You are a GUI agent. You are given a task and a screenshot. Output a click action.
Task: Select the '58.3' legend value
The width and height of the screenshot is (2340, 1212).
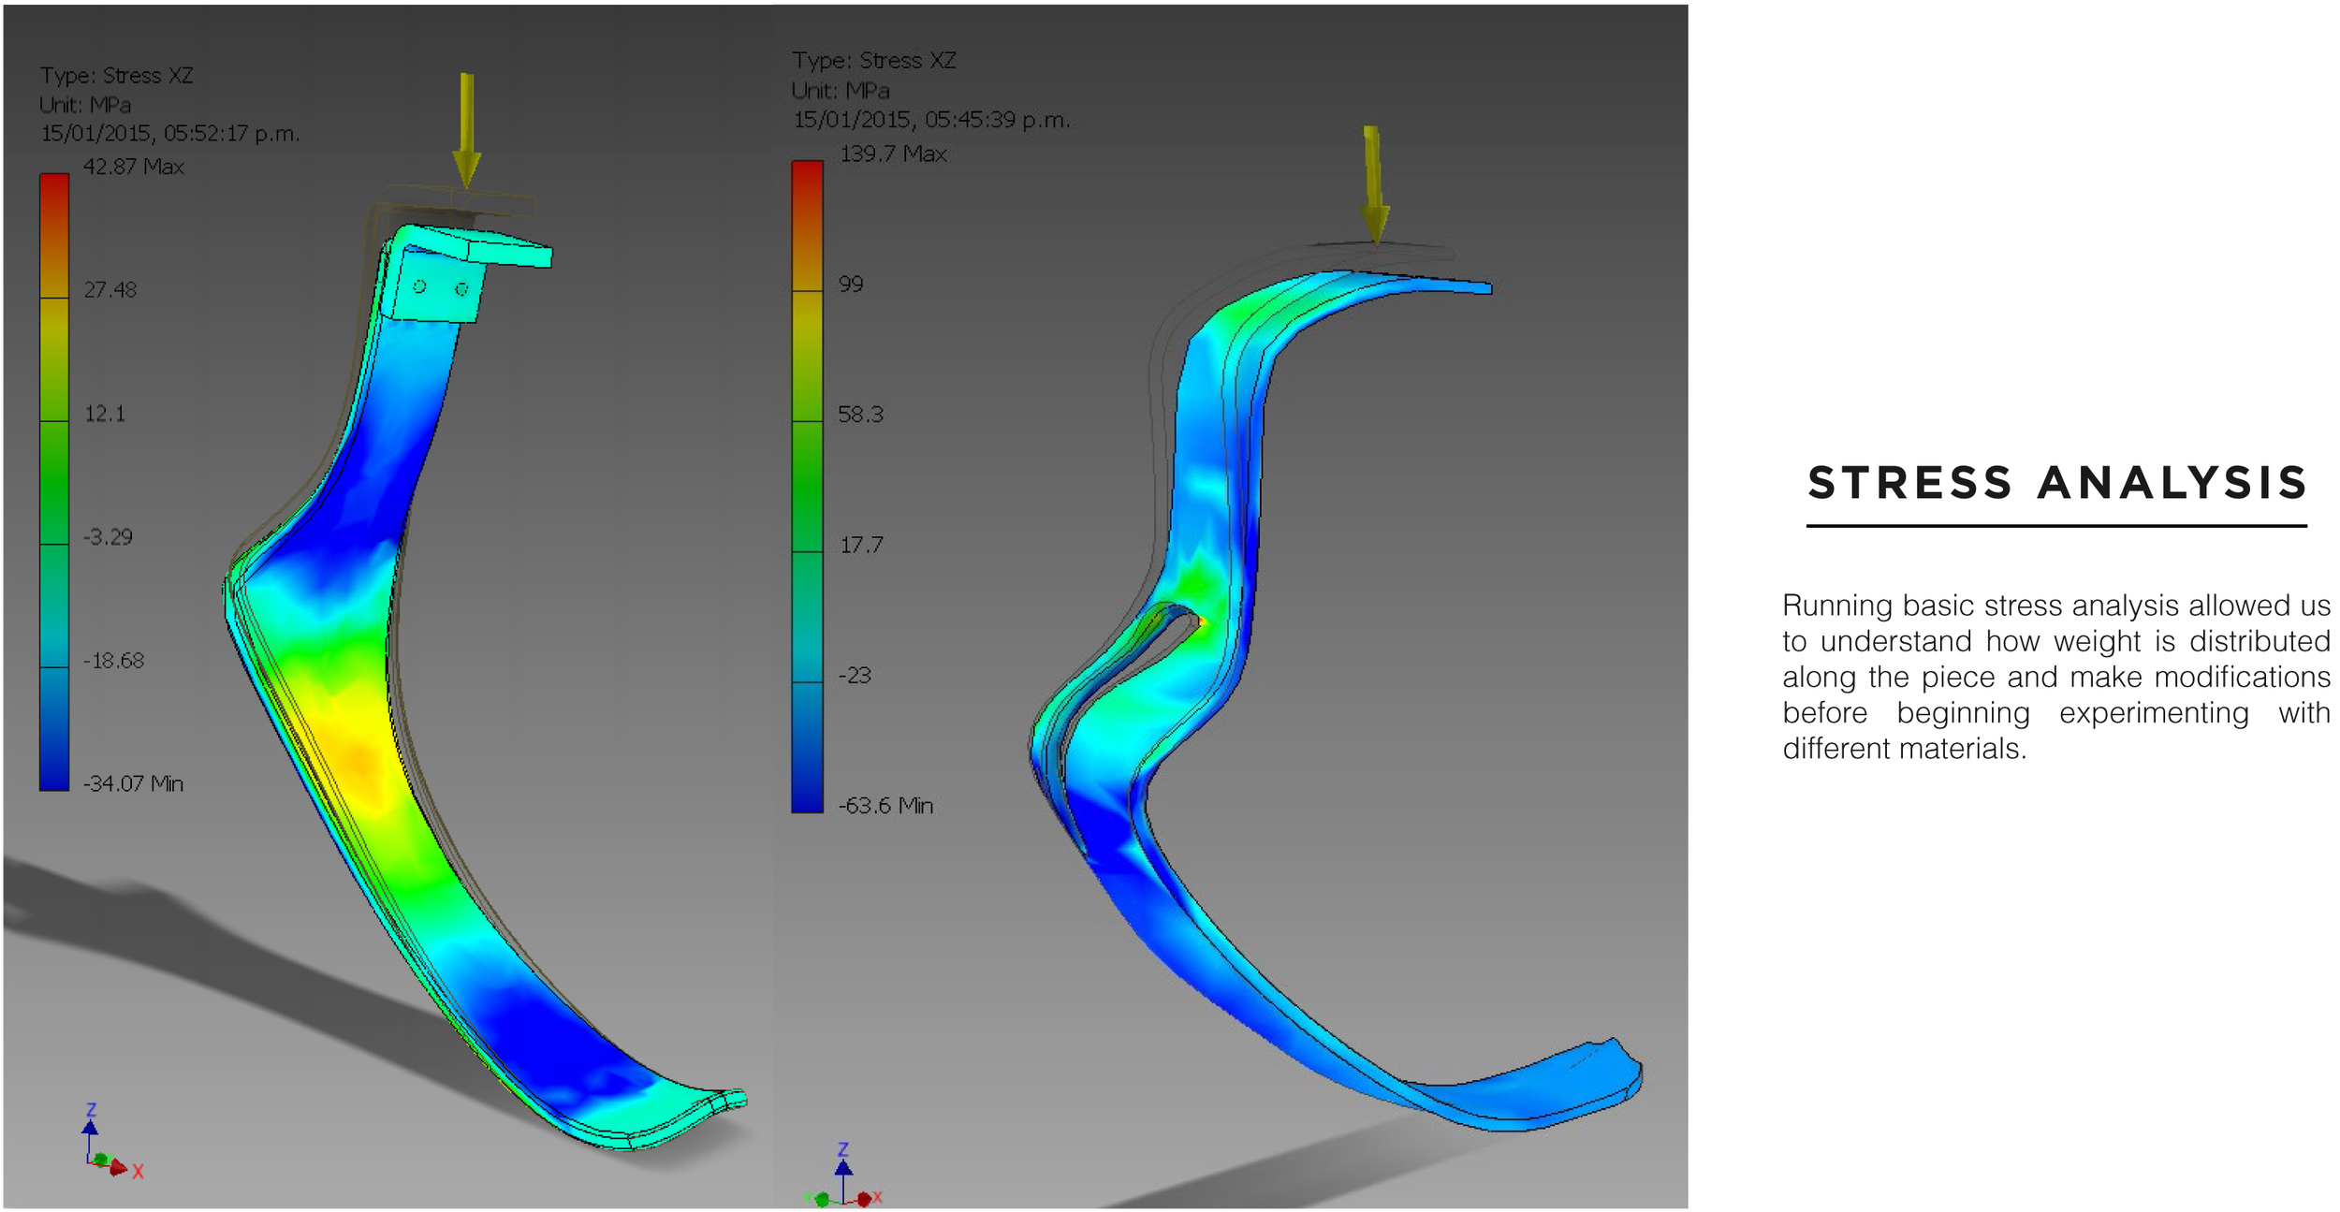pyautogui.click(x=860, y=415)
